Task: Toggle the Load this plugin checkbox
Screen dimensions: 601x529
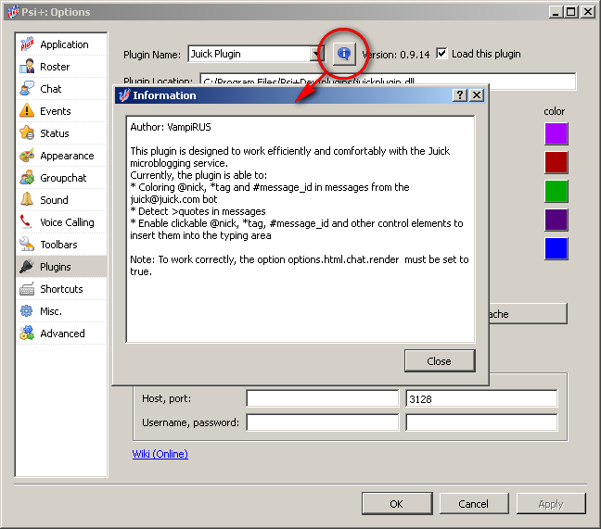Action: tap(442, 54)
